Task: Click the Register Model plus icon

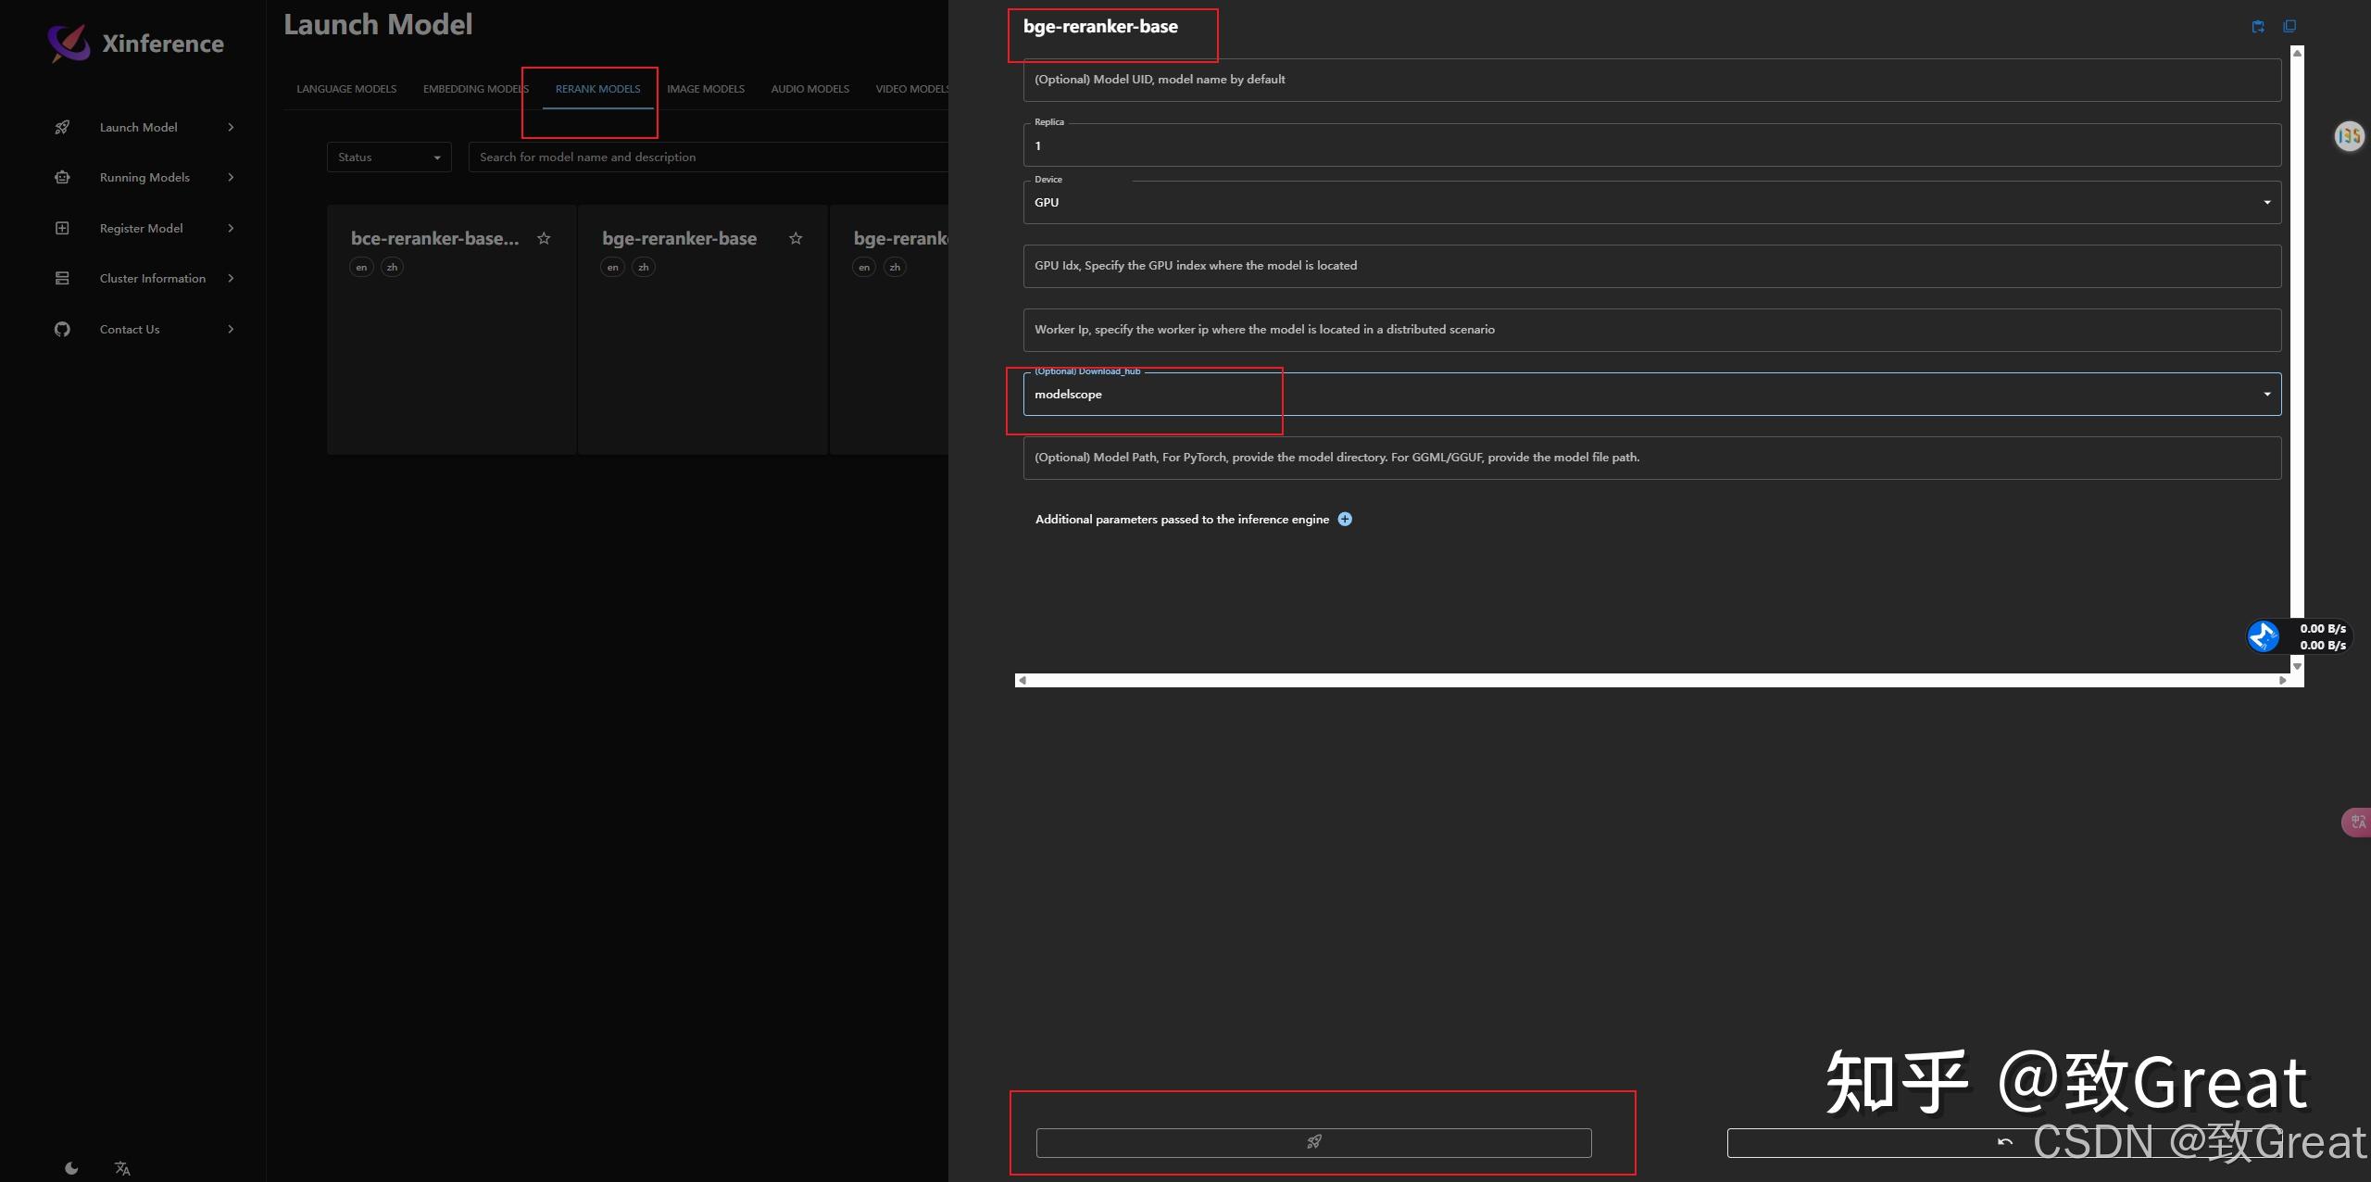Action: [61, 228]
